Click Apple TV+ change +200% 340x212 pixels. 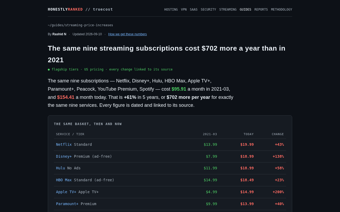click(278, 192)
